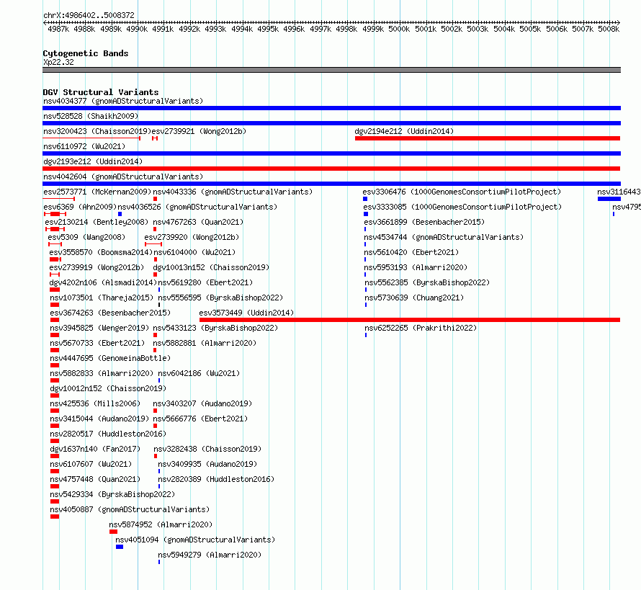
Task: Open nsv4051094 gnomAD variant label
Action: coord(195,540)
